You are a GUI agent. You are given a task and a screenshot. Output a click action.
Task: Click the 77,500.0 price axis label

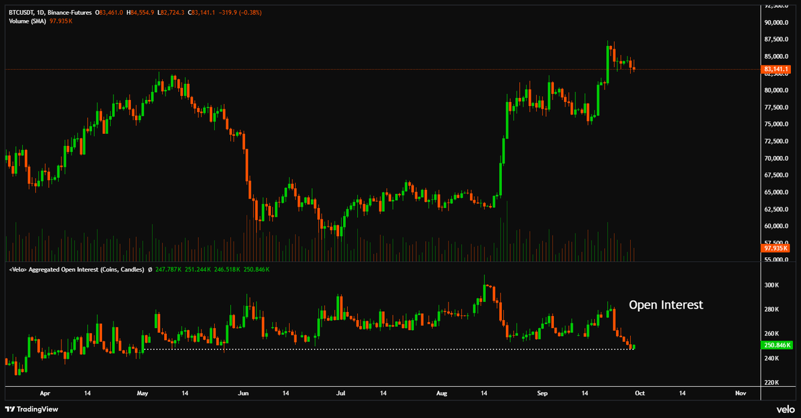click(777, 108)
